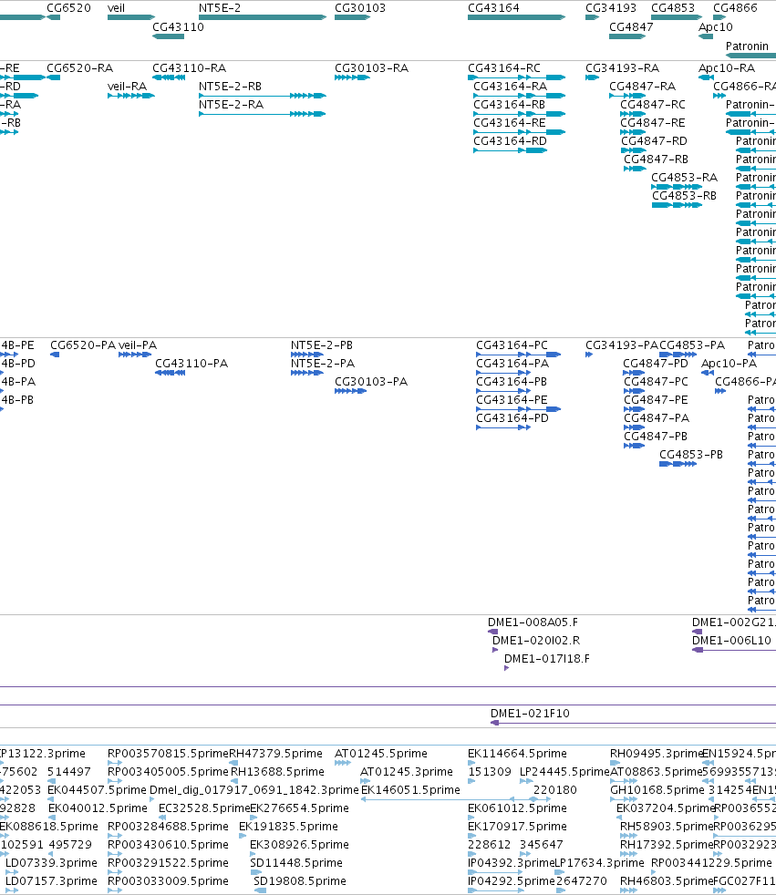
Task: Select transcript Apc10-RA
Action: (727, 68)
